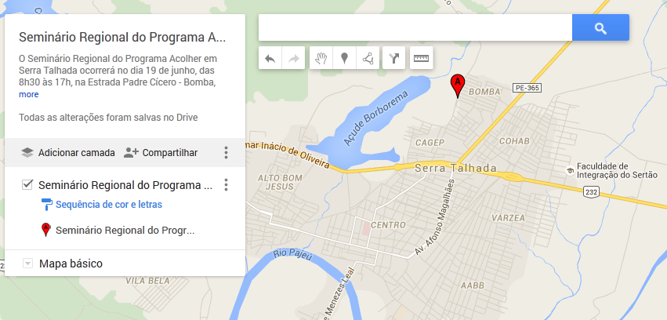Open map options menu beside Compartilhar
This screenshot has width=667, height=320.
click(x=227, y=152)
